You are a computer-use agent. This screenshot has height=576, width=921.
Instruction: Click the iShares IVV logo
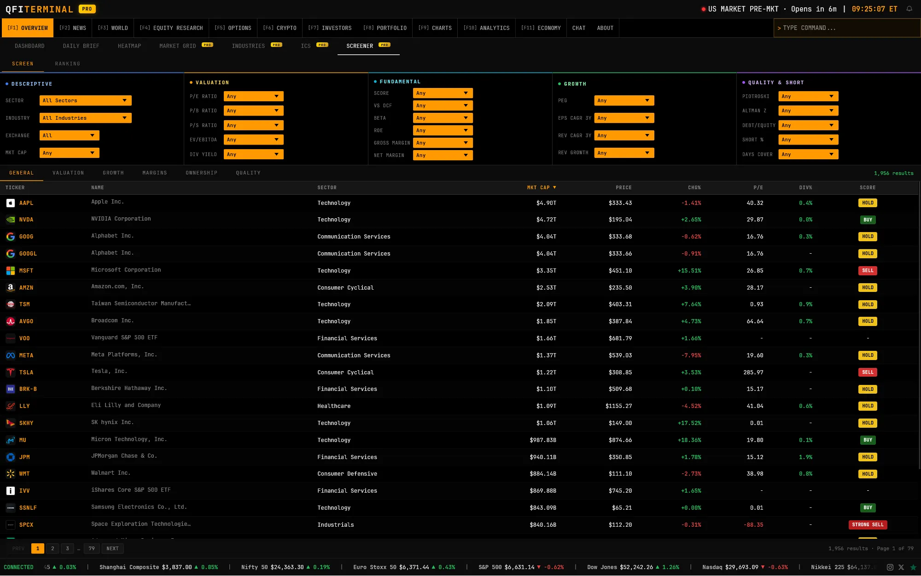coord(11,491)
